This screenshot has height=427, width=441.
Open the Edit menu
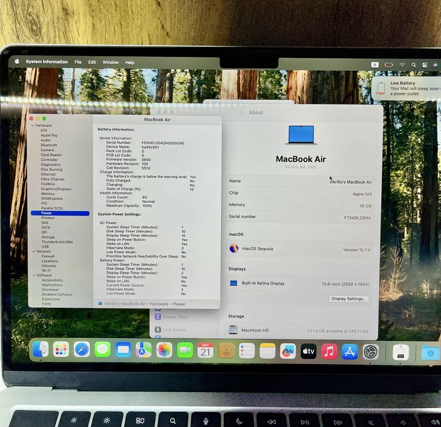(x=92, y=62)
